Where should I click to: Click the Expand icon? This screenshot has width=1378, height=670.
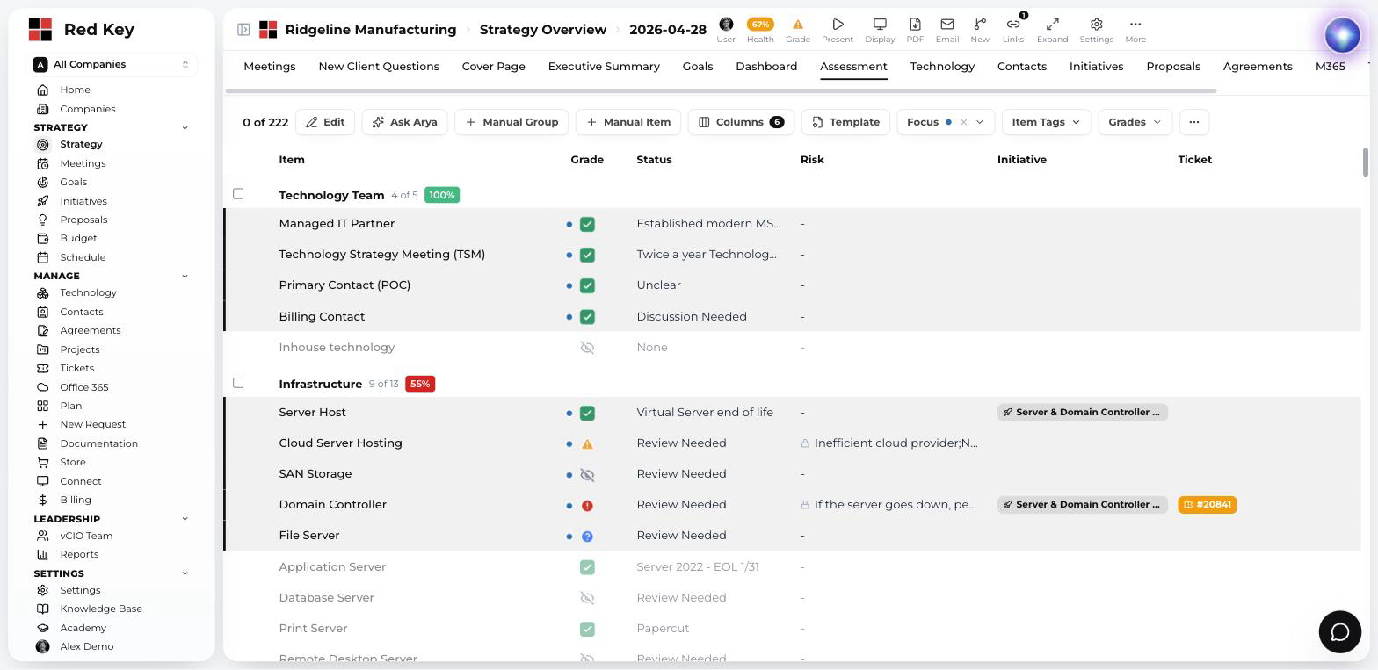(x=1052, y=24)
